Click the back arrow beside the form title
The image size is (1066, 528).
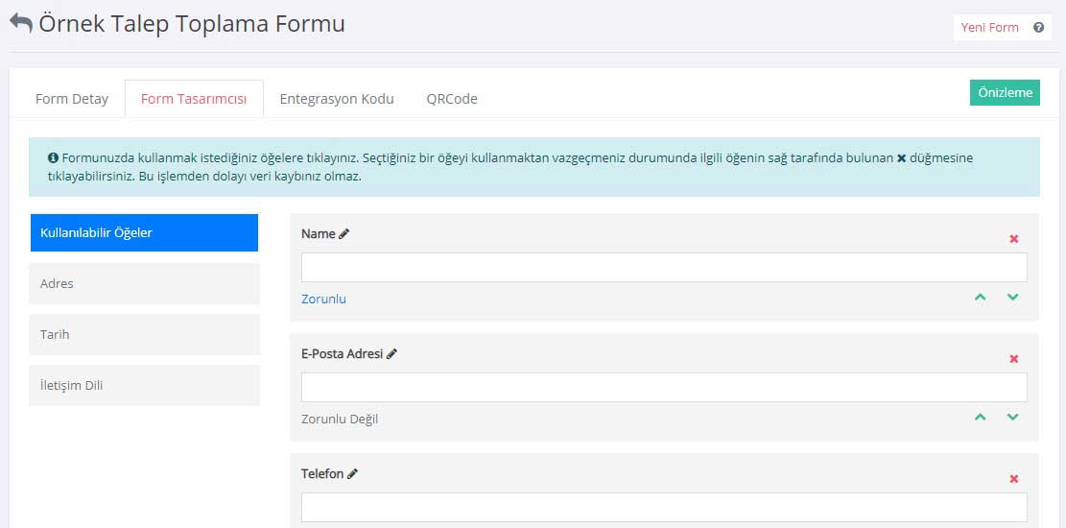click(20, 23)
